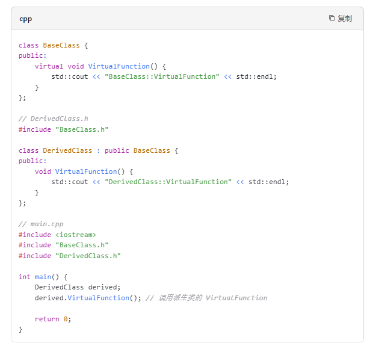
Task: Click the derived.VirtualFunction() call
Action: click(88, 298)
